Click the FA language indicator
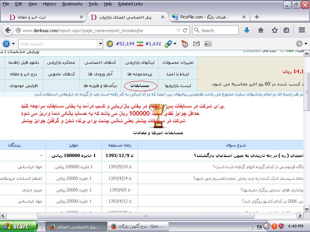 [259, 226]
